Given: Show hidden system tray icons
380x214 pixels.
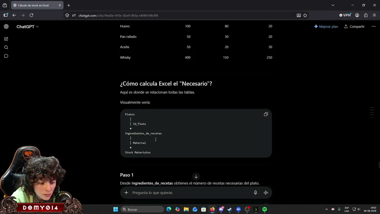Looking at the screenshot, I should click(327, 210).
